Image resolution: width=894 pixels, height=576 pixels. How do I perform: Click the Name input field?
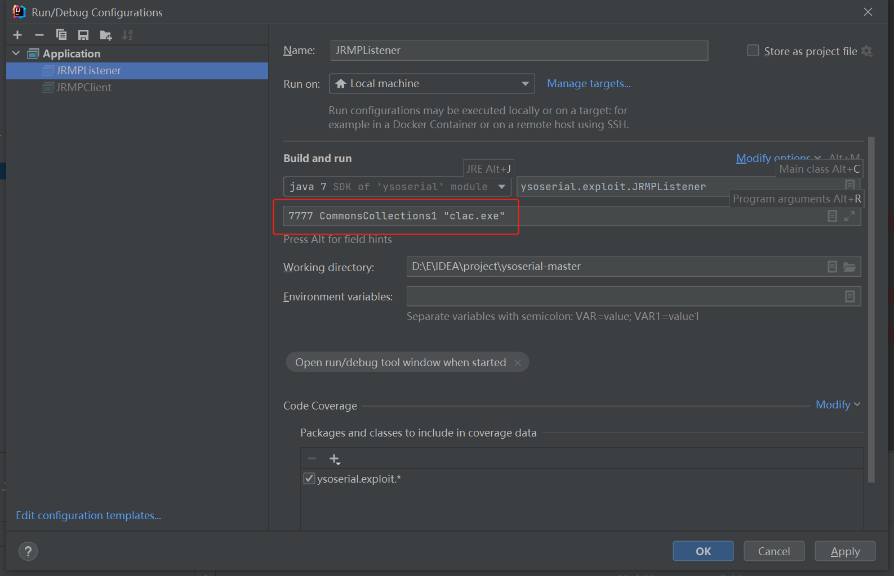(x=519, y=51)
